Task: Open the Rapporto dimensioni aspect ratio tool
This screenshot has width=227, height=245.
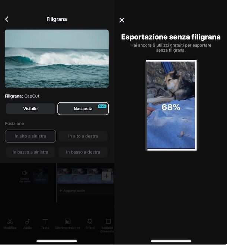Action: (107, 225)
